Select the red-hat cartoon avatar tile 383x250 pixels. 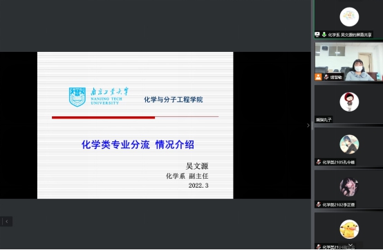point(349,102)
